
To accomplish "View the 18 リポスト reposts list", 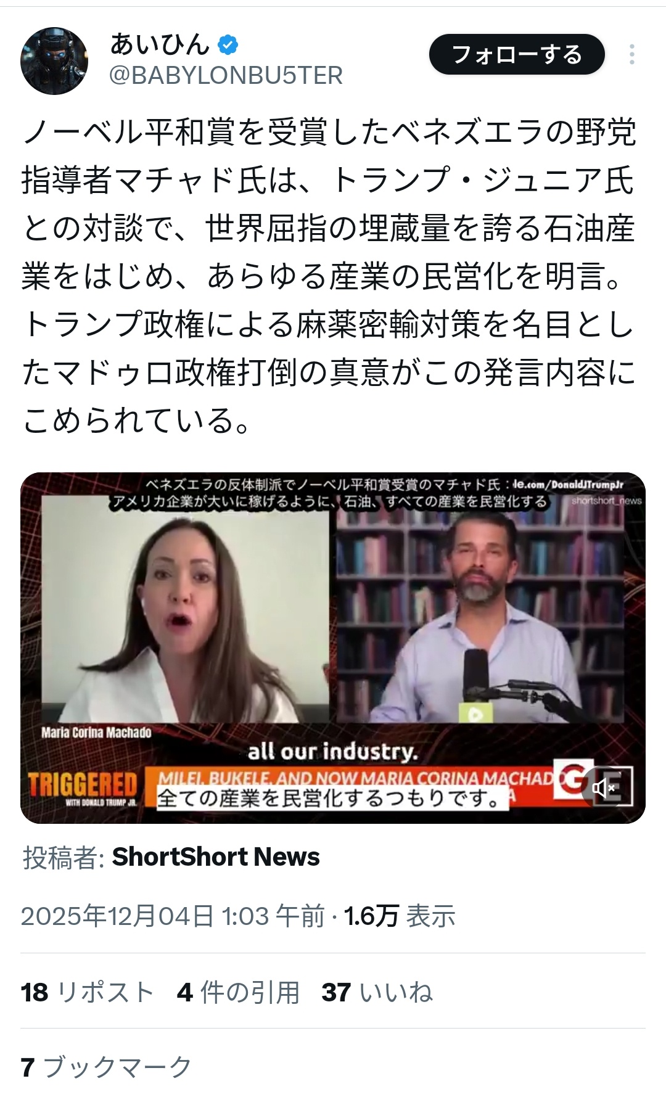I will 87,992.
